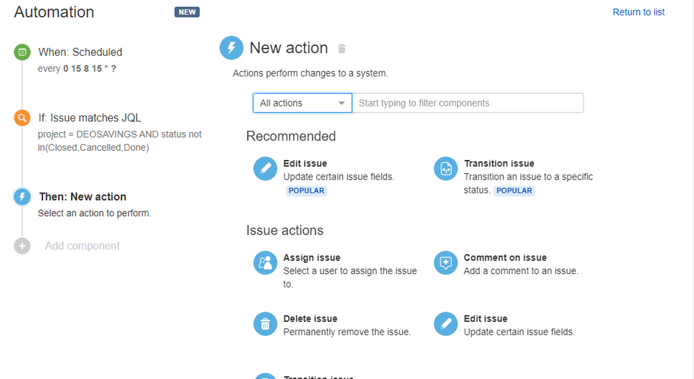Click the recommended Transition issue icon

coord(446,169)
